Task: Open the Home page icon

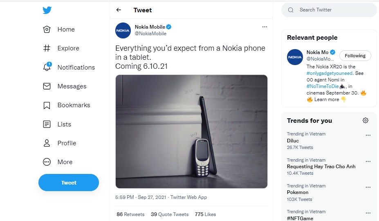Action: click(x=47, y=29)
